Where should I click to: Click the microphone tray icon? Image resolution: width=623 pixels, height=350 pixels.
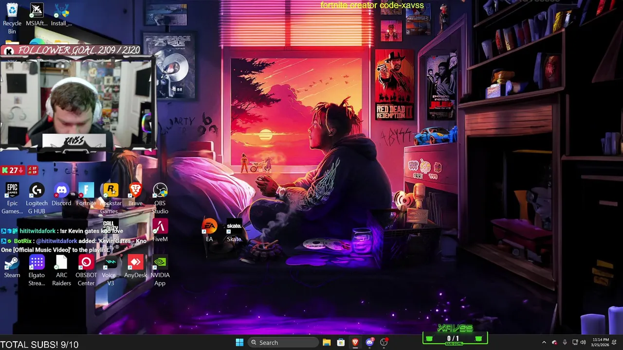[565, 343]
